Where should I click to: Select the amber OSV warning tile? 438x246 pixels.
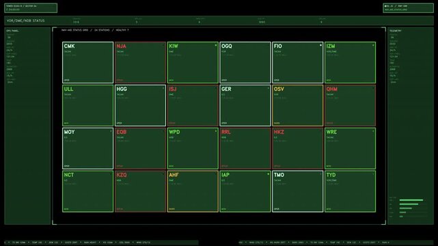tap(298, 105)
